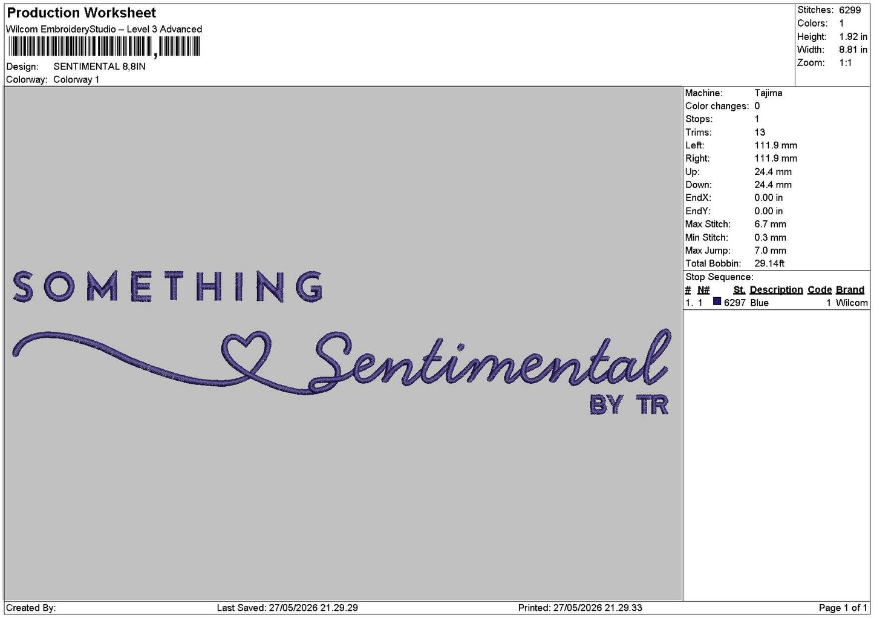Click the Sentimental script lettering
874x618 pixels.
point(491,361)
